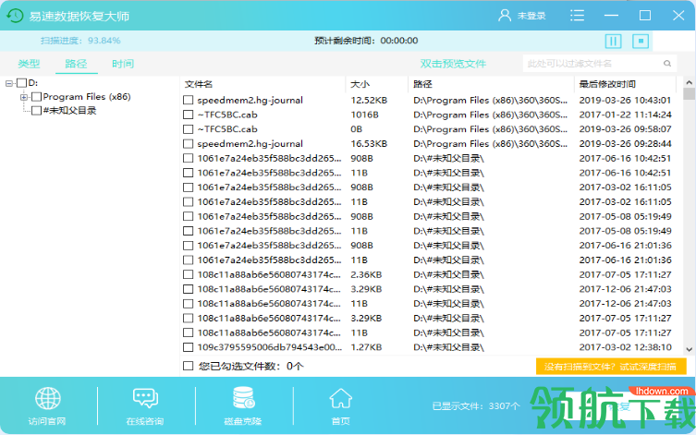Viewport: 696px width, 435px height.
Task: Click the search magnifier icon
Action: [x=667, y=64]
